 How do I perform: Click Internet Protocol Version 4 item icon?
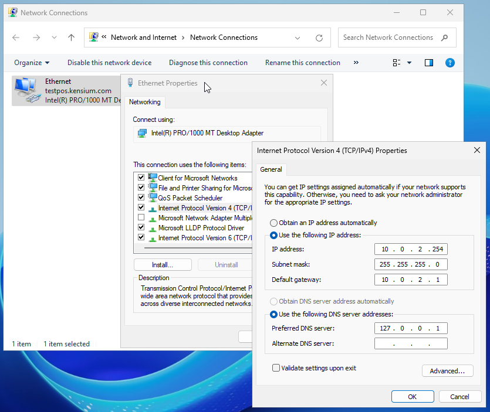[152, 209]
